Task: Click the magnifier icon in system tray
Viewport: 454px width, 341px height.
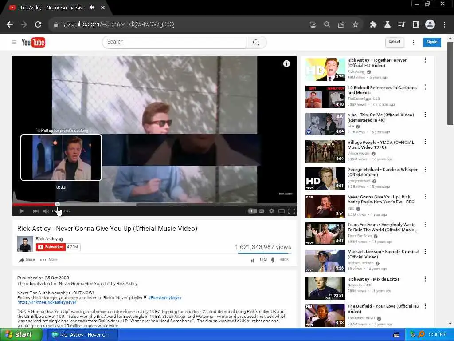Action: click(422, 335)
